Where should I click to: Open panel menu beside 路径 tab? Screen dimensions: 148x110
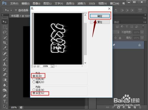[145, 22]
